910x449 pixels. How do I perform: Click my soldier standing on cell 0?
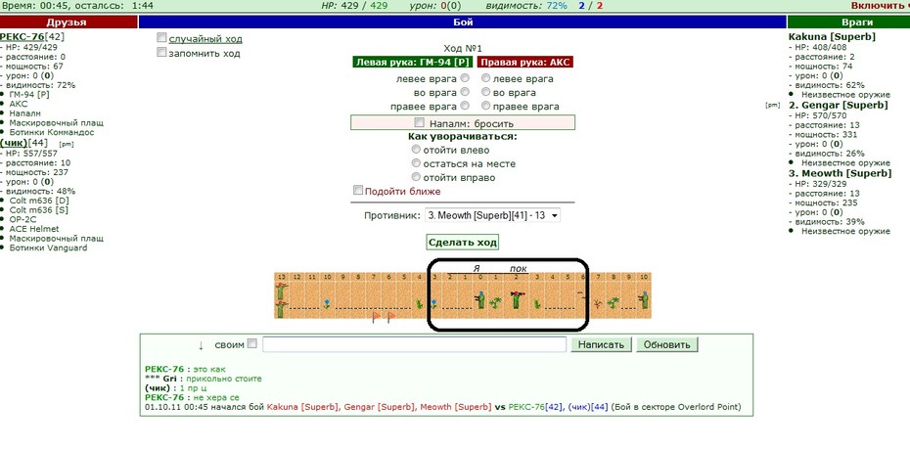click(x=479, y=300)
